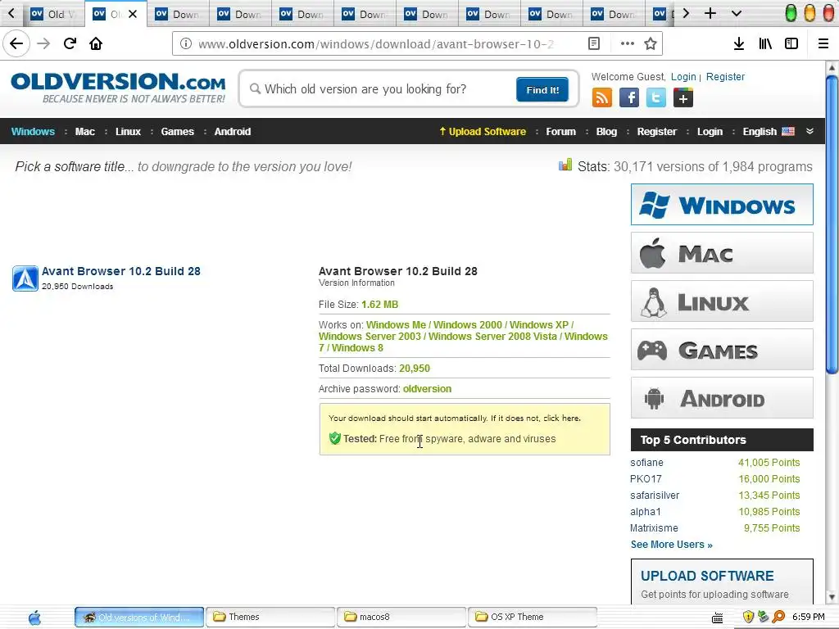
Task: Reload the current page
Action: tap(70, 43)
